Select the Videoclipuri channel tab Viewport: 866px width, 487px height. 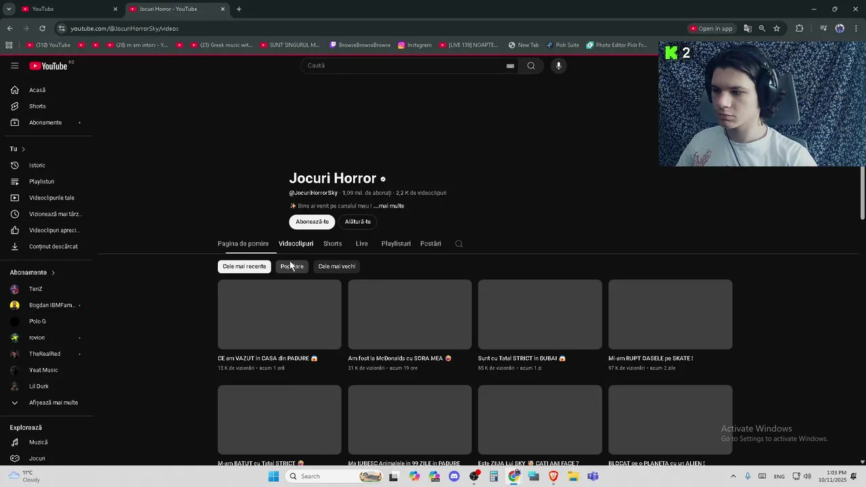coord(296,243)
